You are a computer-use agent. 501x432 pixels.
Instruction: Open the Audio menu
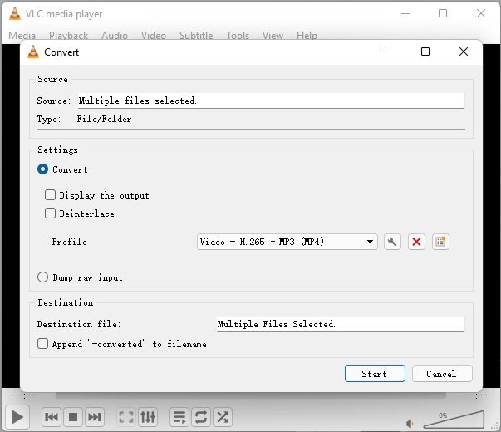pos(115,36)
